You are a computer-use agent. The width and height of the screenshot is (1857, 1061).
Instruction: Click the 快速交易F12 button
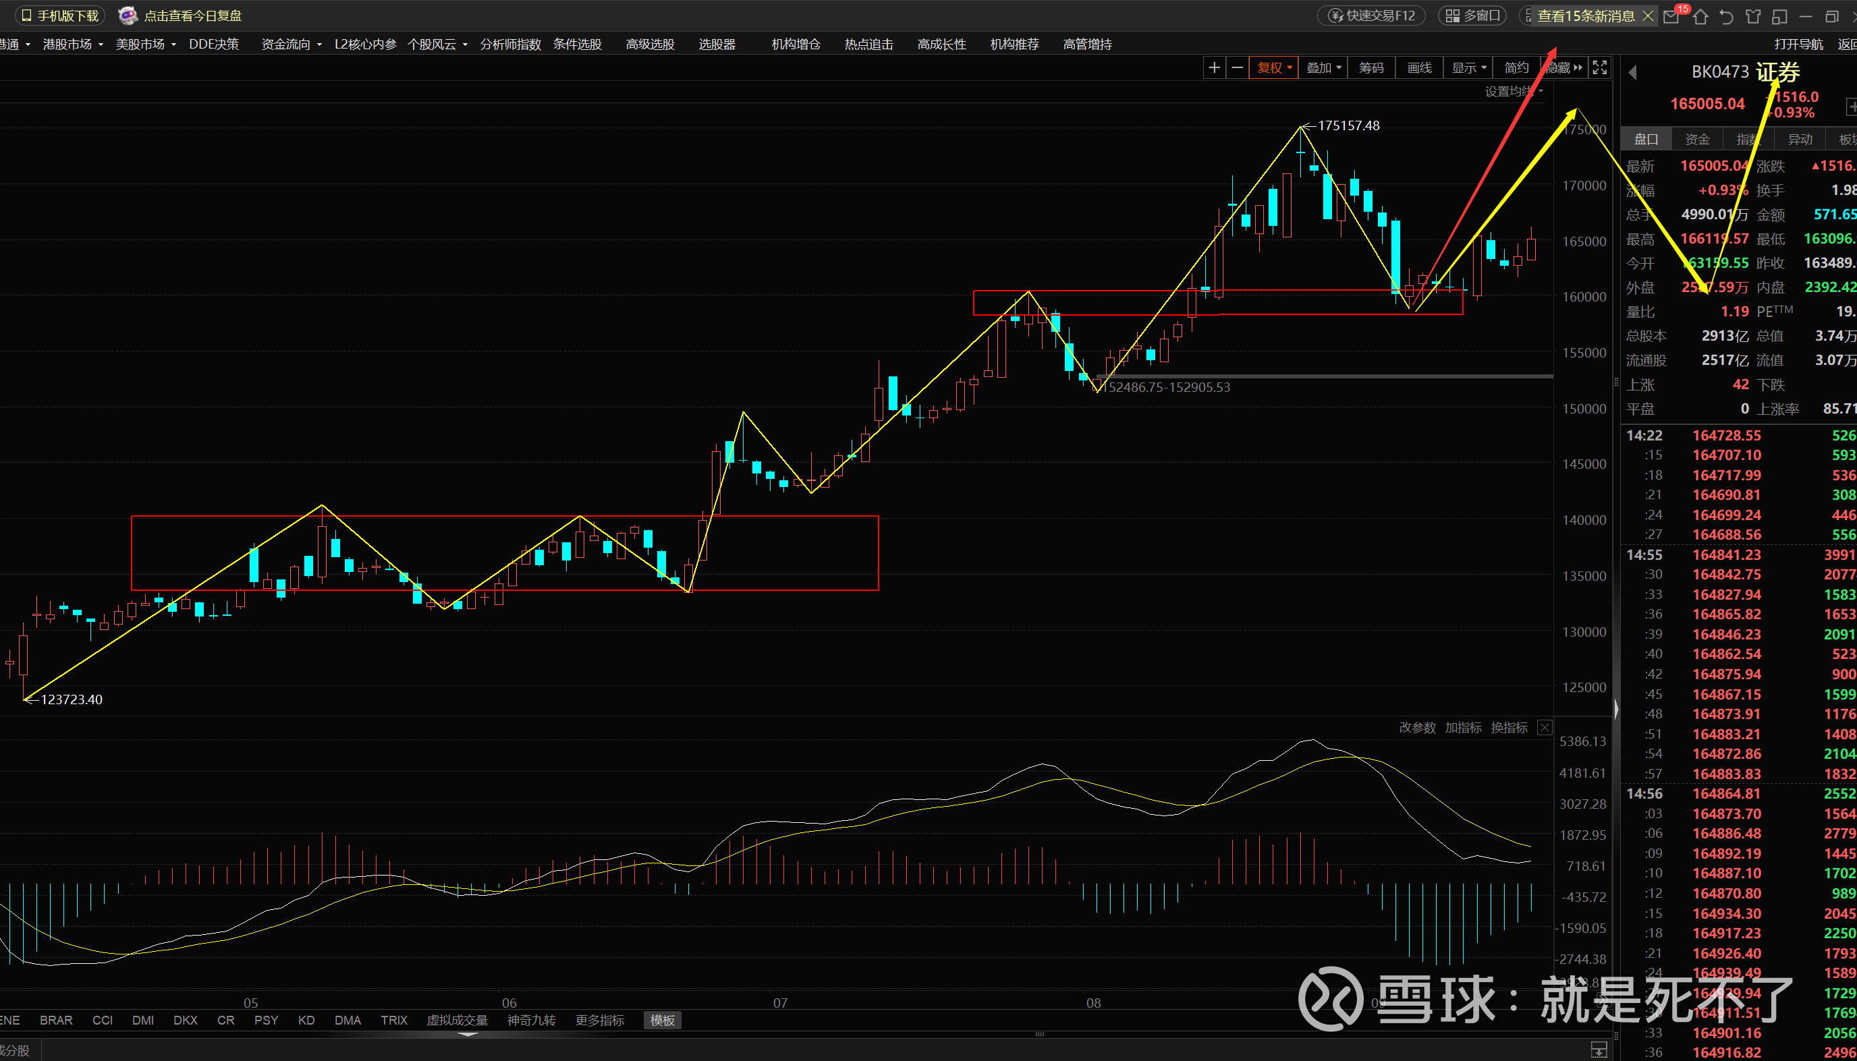[1373, 16]
